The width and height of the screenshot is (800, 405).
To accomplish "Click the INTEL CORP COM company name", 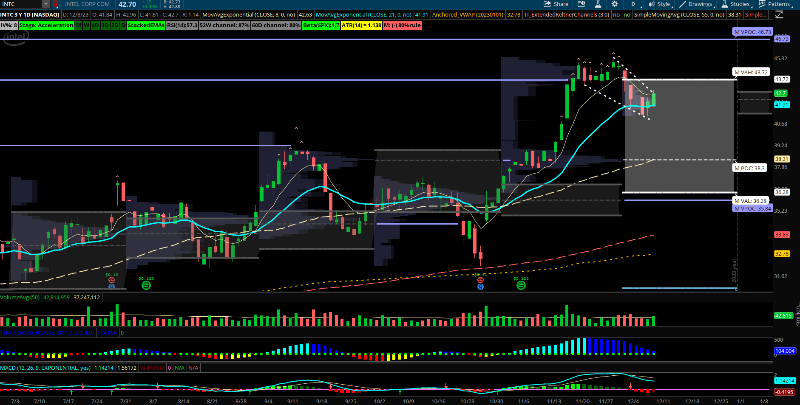I will pos(87,4).
